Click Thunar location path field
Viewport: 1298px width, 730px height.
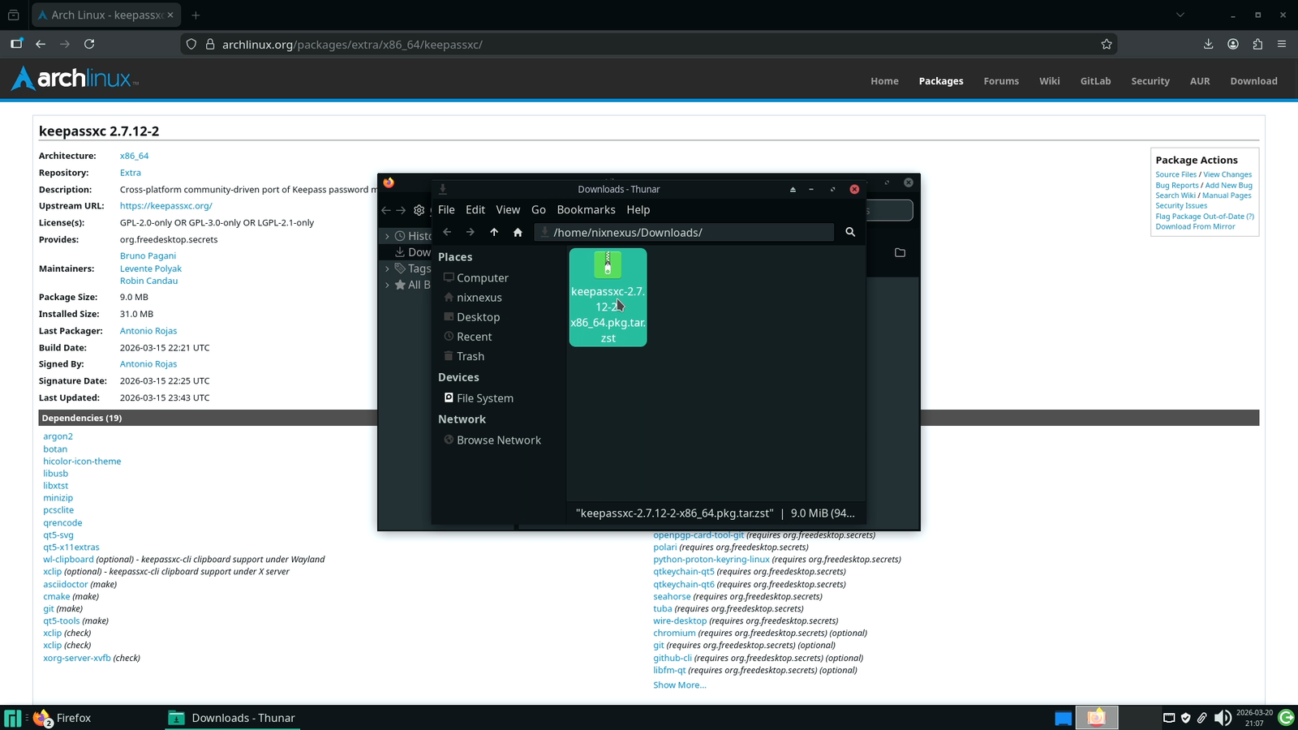(x=684, y=232)
